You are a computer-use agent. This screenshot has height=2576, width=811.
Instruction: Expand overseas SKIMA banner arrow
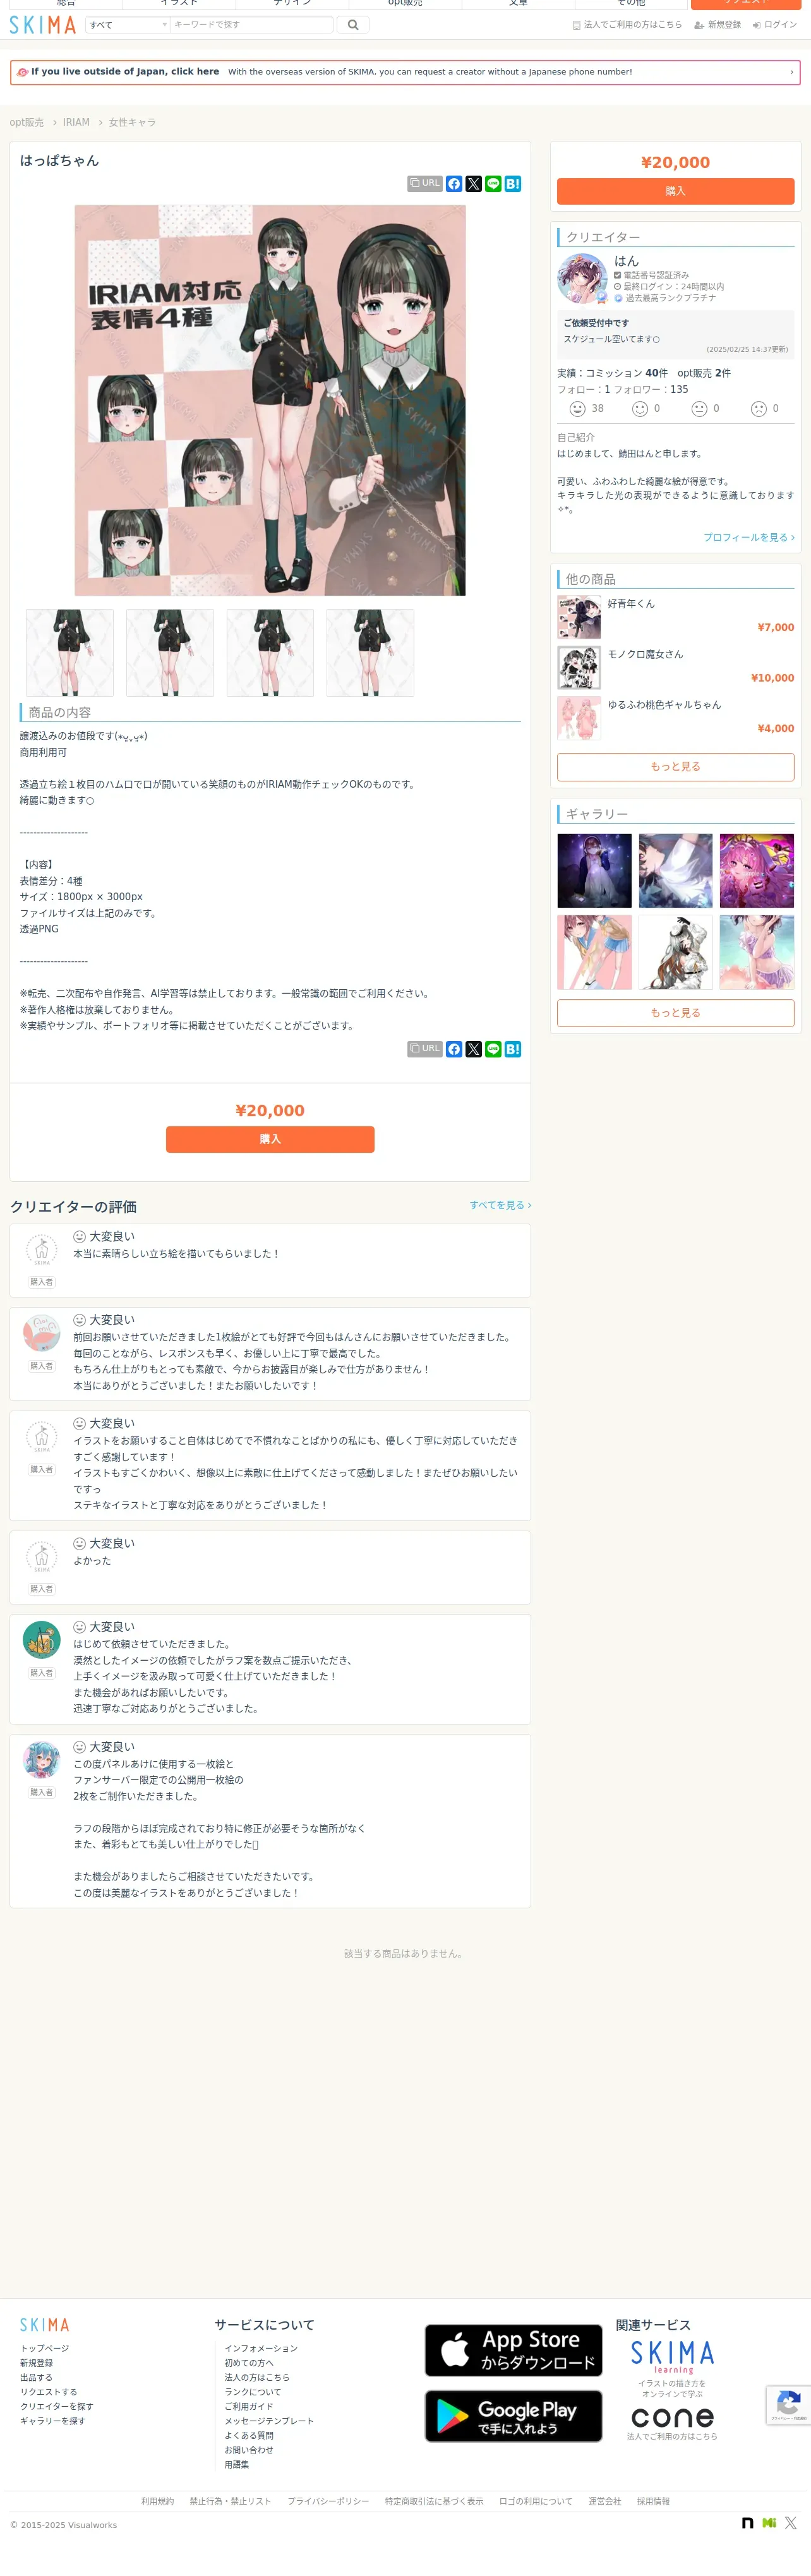pyautogui.click(x=791, y=72)
